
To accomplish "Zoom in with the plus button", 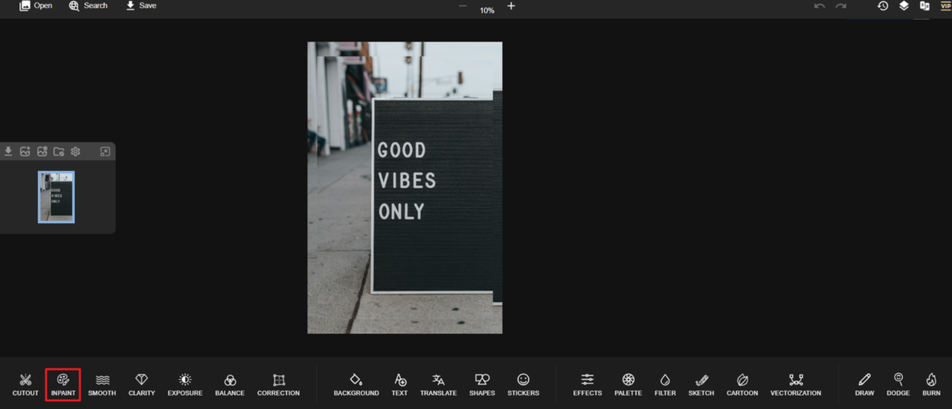I will (x=511, y=6).
